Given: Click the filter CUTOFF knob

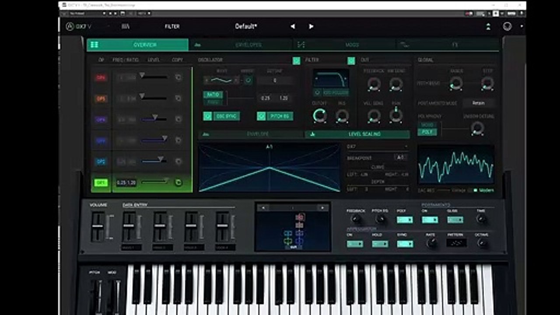Looking at the screenshot, I should [320, 116].
